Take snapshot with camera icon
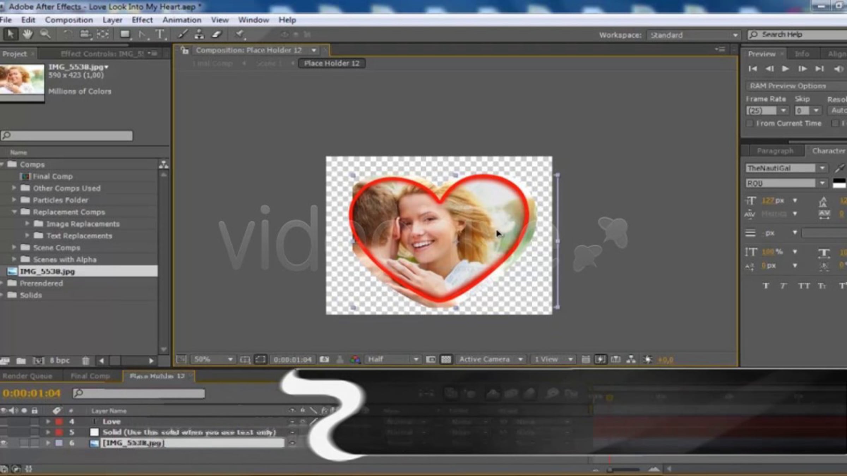This screenshot has width=847, height=476. [324, 359]
